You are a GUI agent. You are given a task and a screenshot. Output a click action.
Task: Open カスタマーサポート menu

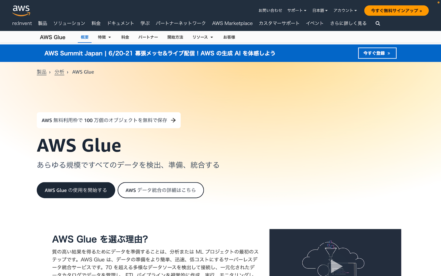click(279, 23)
